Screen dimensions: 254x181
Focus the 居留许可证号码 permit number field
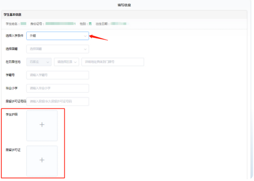pos(58,101)
